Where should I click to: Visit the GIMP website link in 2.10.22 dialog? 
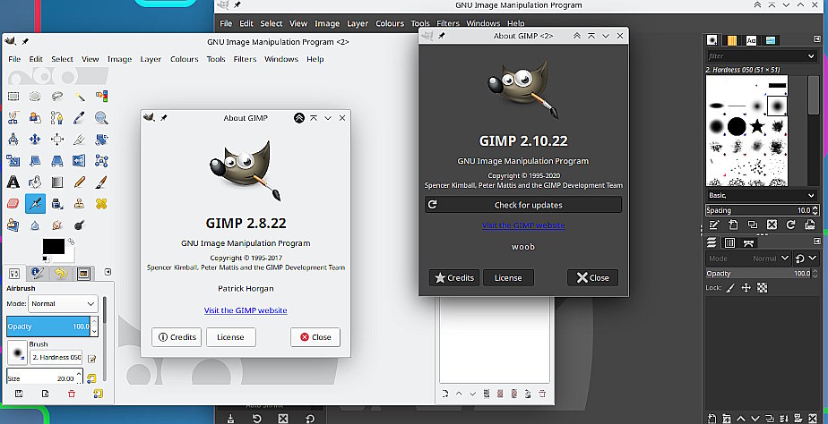tap(523, 225)
